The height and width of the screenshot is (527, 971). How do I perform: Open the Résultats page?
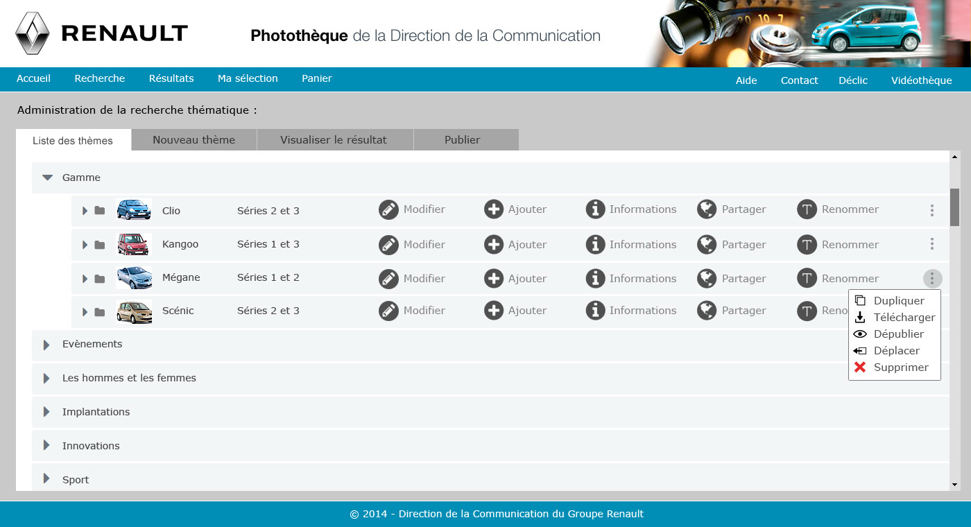[x=171, y=78]
